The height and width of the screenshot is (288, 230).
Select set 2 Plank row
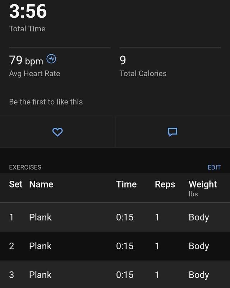(115, 246)
